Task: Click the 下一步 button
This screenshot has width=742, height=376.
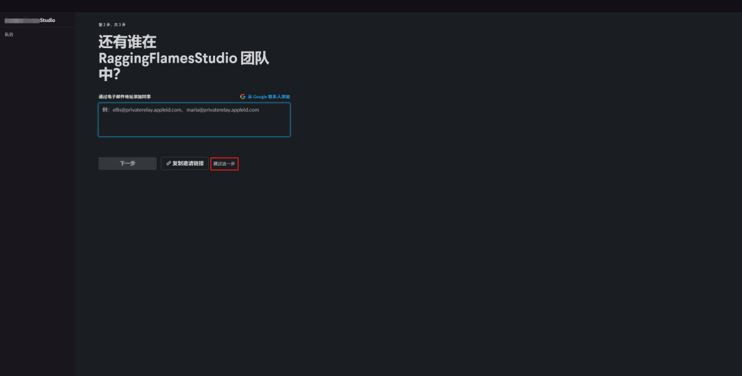Action: [x=127, y=164]
